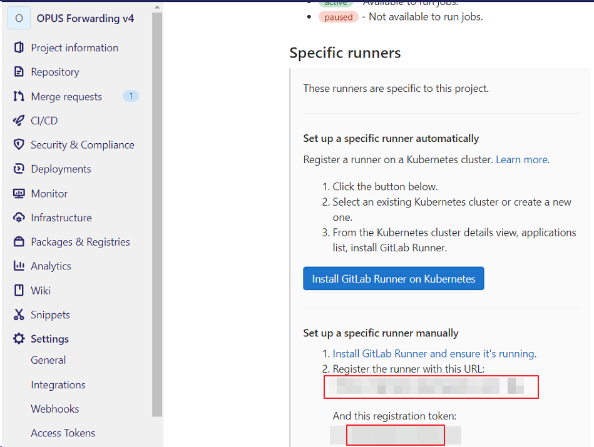Go to Access Tokens settings
This screenshot has height=447, width=594.
[x=63, y=433]
